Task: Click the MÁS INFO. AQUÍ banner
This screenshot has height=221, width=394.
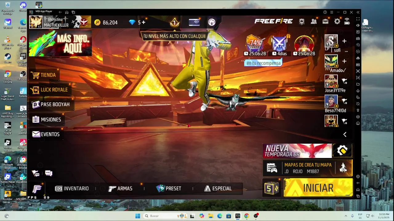Action: pos(60,43)
